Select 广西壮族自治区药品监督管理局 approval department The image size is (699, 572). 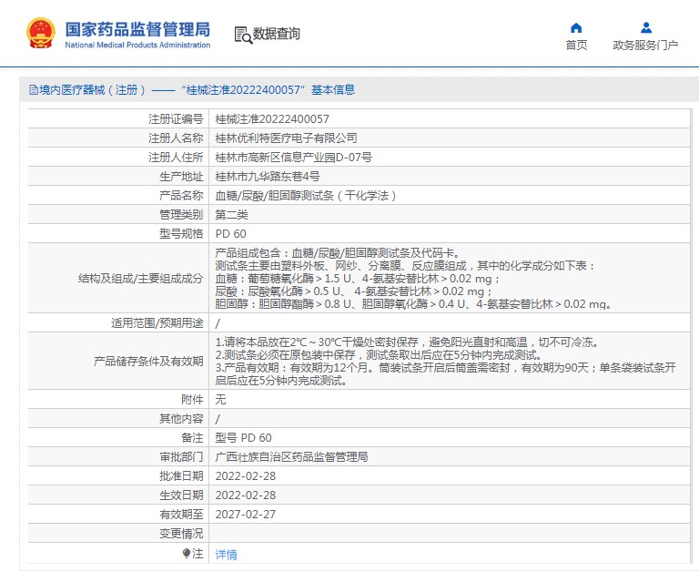click(x=291, y=457)
